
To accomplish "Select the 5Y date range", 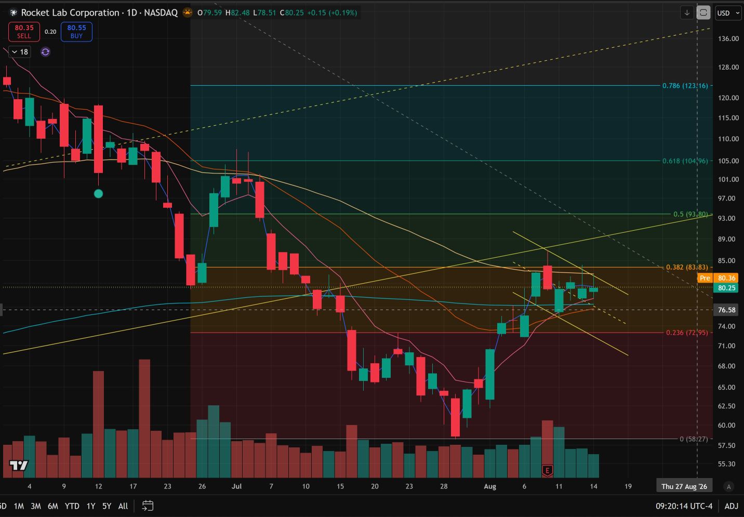I will (x=107, y=506).
